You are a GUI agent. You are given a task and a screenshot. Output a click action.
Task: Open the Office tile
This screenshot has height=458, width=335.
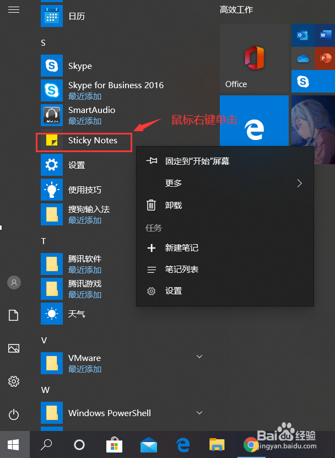click(x=254, y=58)
